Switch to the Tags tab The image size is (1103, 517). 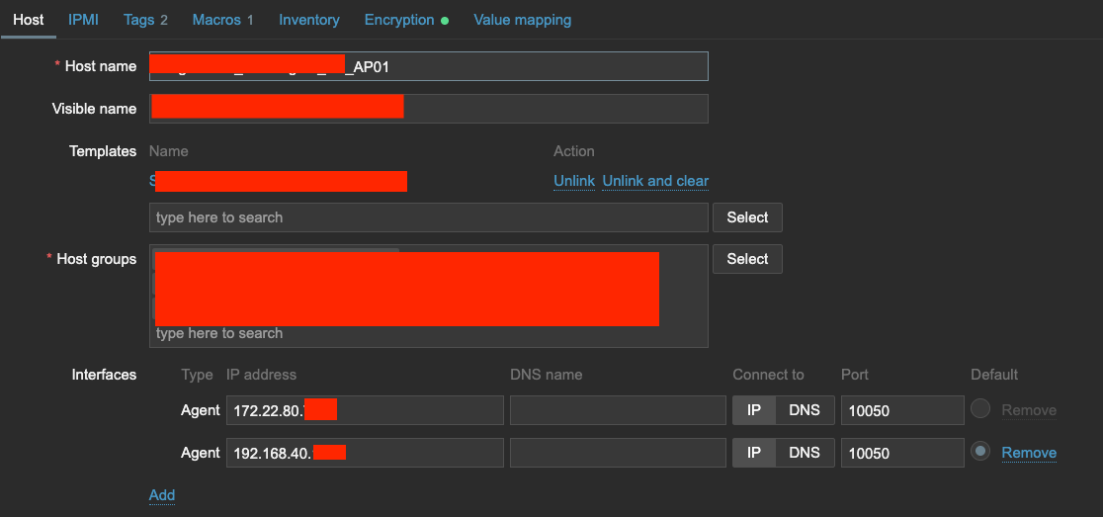click(x=145, y=20)
